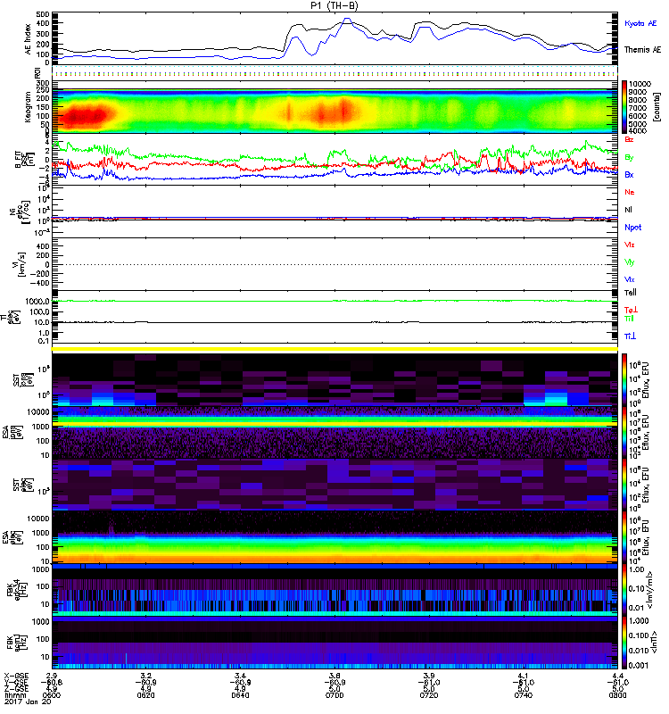Click the X-GSE value 3.4
Image resolution: width=669 pixels, height=714 pixels.
tap(240, 676)
